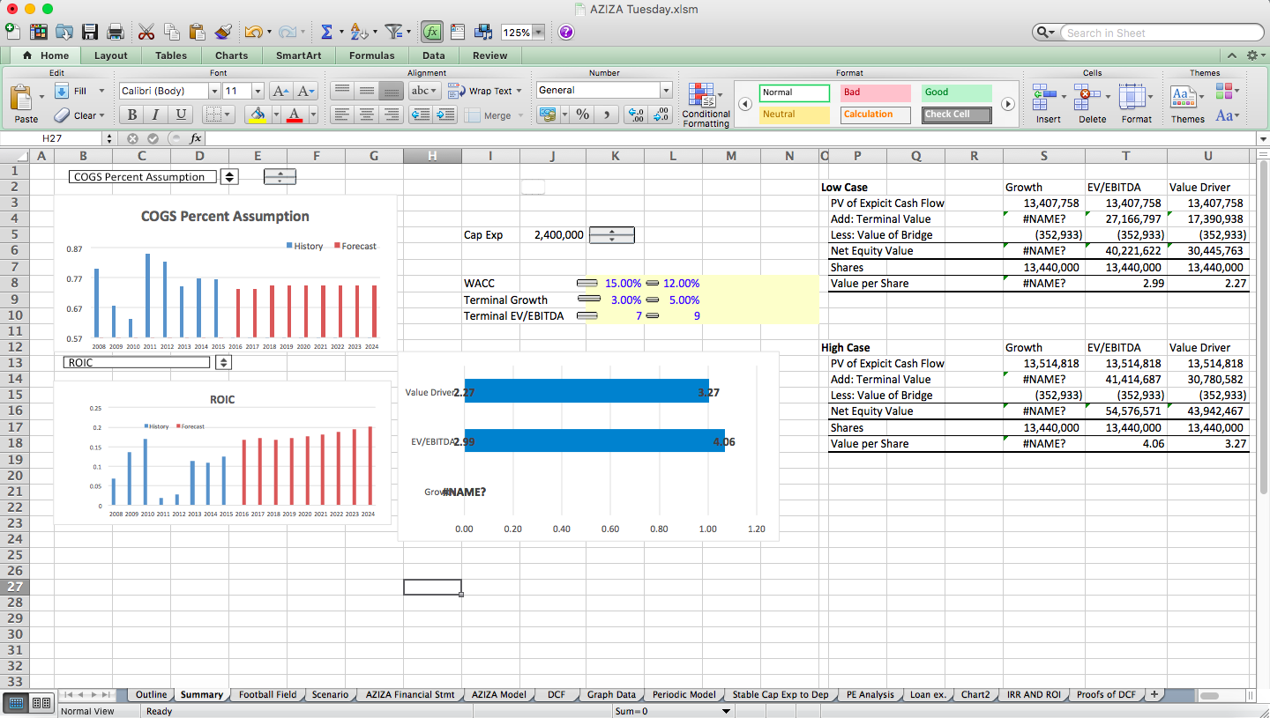Open the Formulas ribbon tab
Screen dimensions: 1270x718
pyautogui.click(x=371, y=55)
